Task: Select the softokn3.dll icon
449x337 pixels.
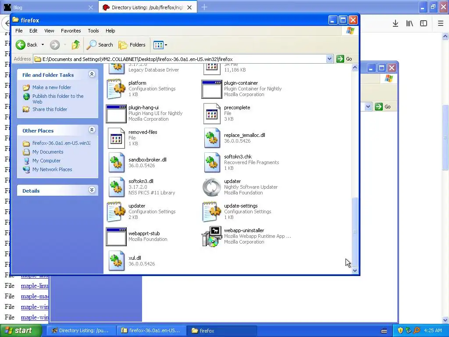Action: click(x=116, y=187)
